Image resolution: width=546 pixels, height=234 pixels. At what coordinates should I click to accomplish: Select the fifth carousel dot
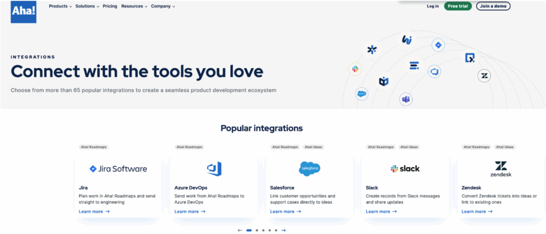[x=276, y=230]
